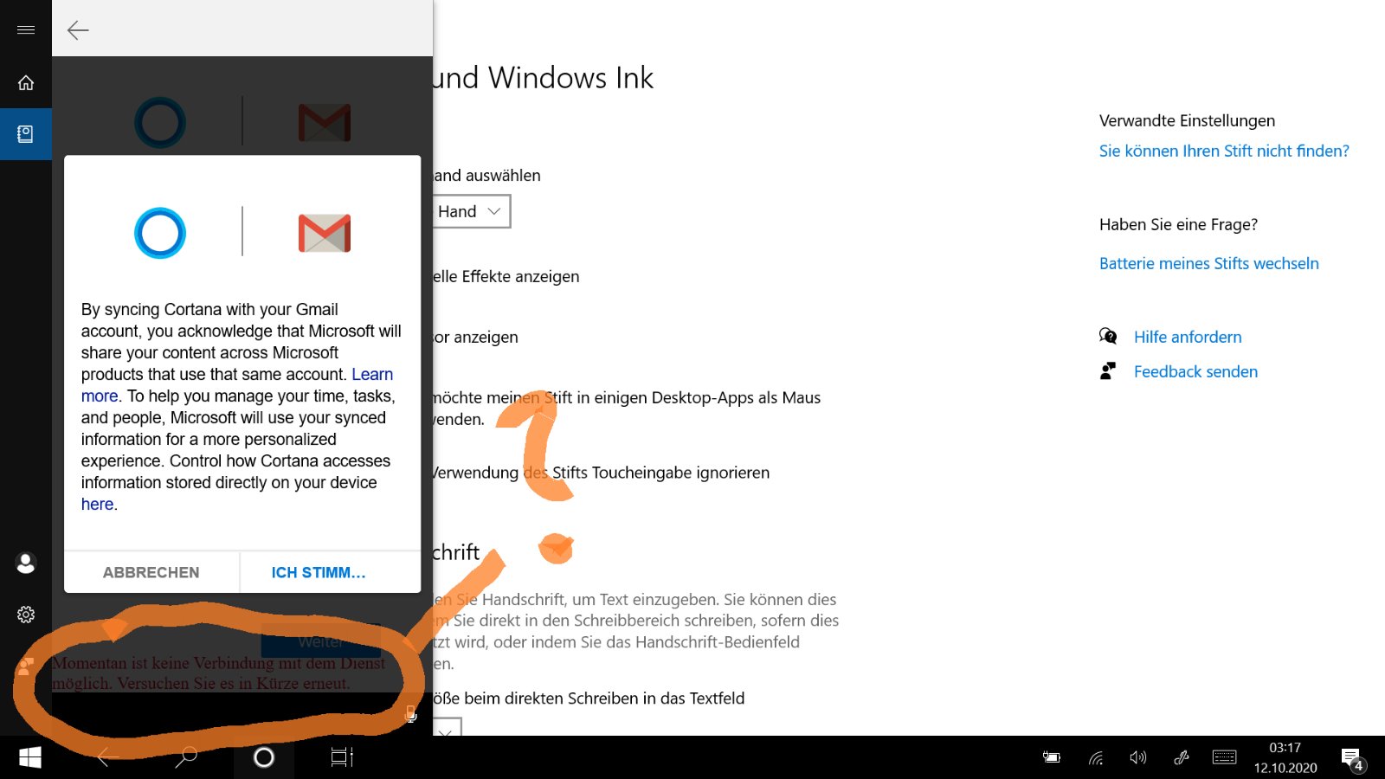This screenshot has height=779, width=1385.
Task: Click the taskbar back arrow button
Action: pos(108,757)
